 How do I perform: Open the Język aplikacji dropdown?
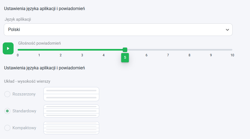pos(118,30)
